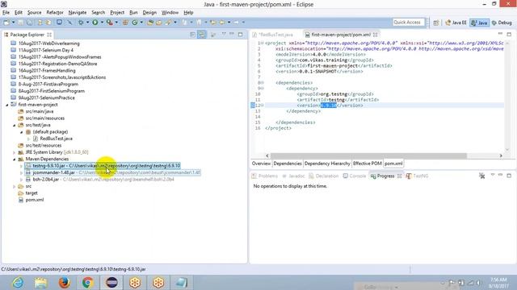Screen dimensions: 517x290
Task: Click Remove All Finished Operations in Progress view
Action: pos(481,176)
